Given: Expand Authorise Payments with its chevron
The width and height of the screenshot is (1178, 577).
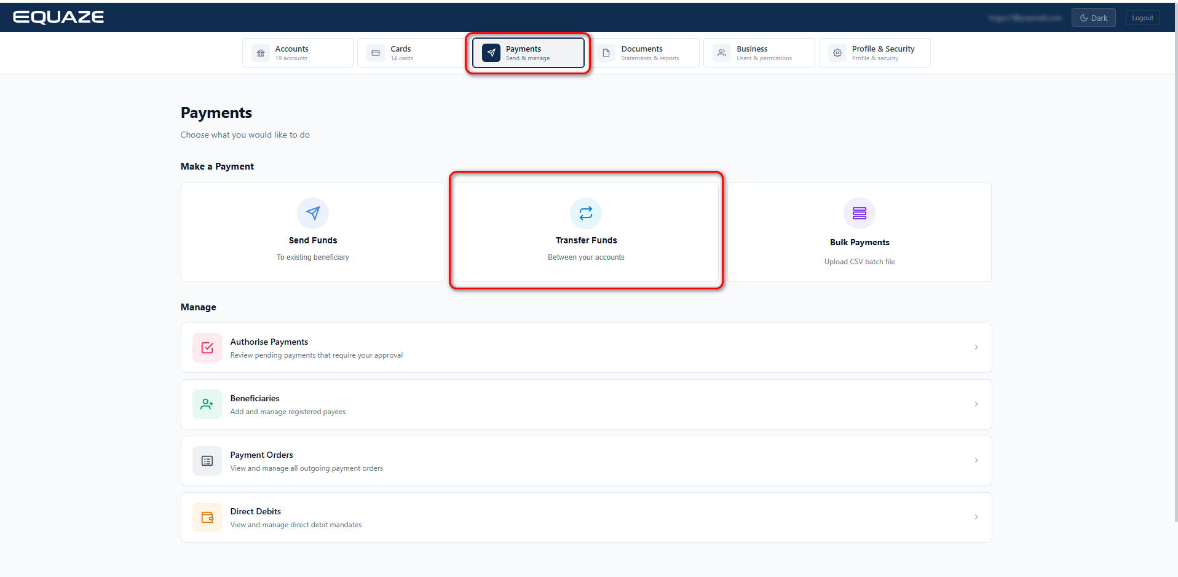Looking at the screenshot, I should 976,347.
